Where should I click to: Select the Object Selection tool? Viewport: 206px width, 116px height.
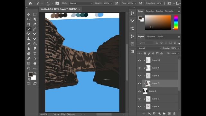tap(35, 19)
